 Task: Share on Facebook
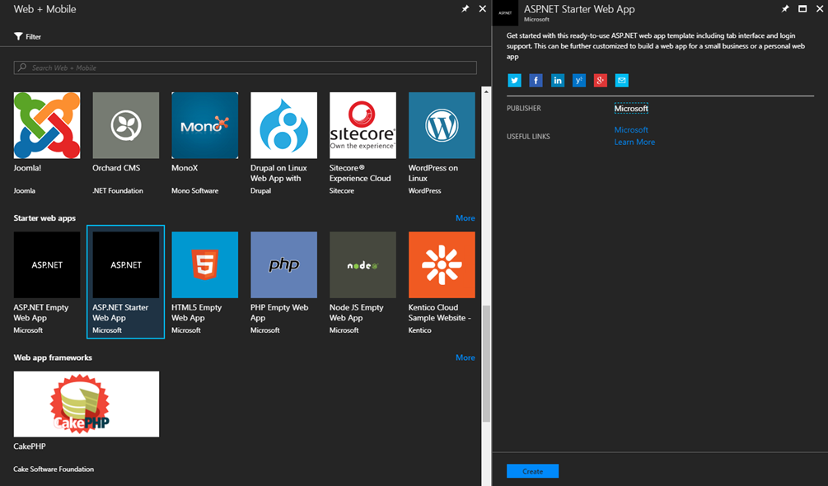point(536,80)
